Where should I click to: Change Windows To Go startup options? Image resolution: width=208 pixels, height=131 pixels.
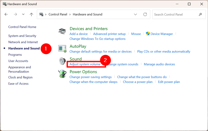click(97, 39)
